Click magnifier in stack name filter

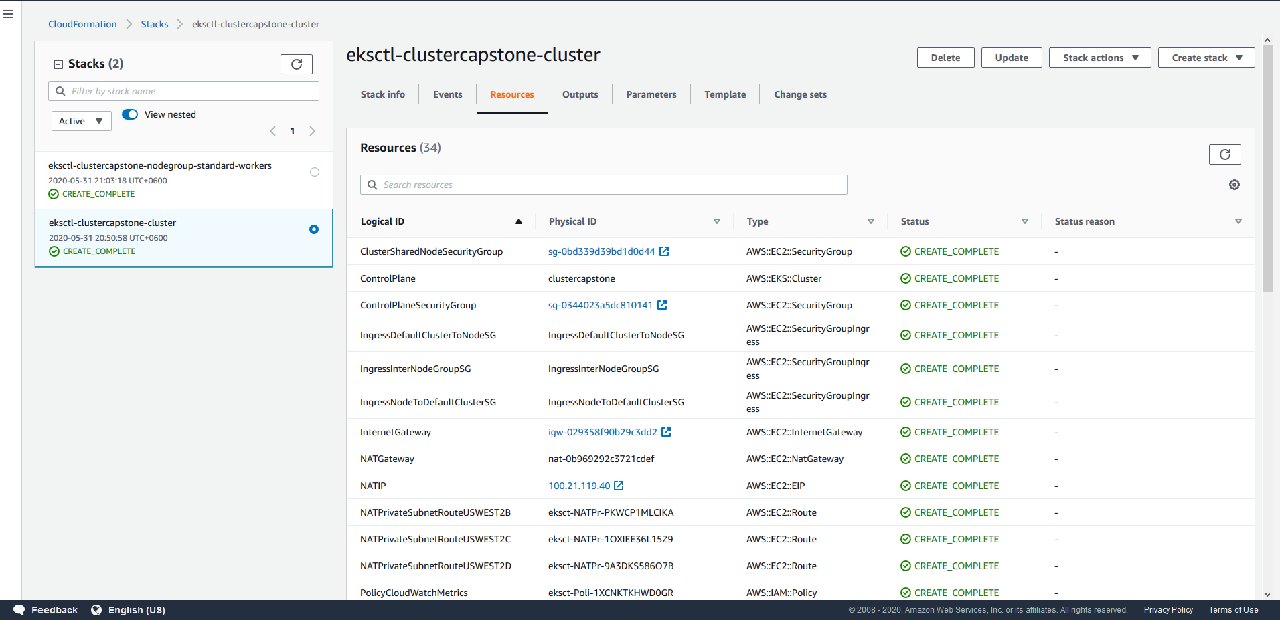coord(60,91)
